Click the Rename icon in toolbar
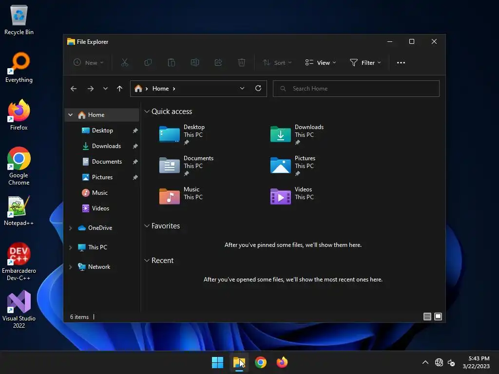This screenshot has width=499, height=374. click(x=195, y=63)
